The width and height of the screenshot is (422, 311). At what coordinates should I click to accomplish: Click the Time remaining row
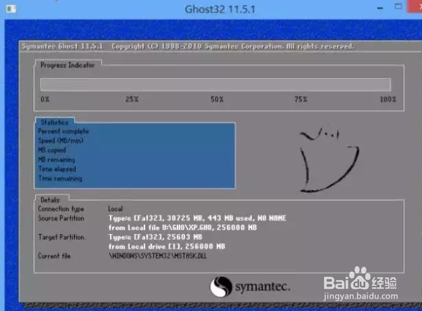tap(60, 178)
